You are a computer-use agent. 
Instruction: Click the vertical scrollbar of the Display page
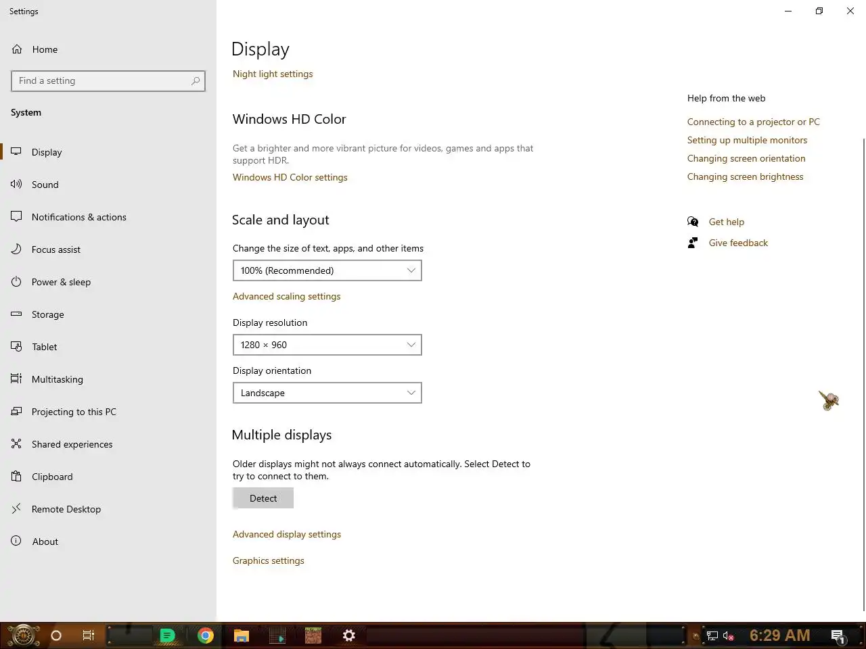point(864,374)
